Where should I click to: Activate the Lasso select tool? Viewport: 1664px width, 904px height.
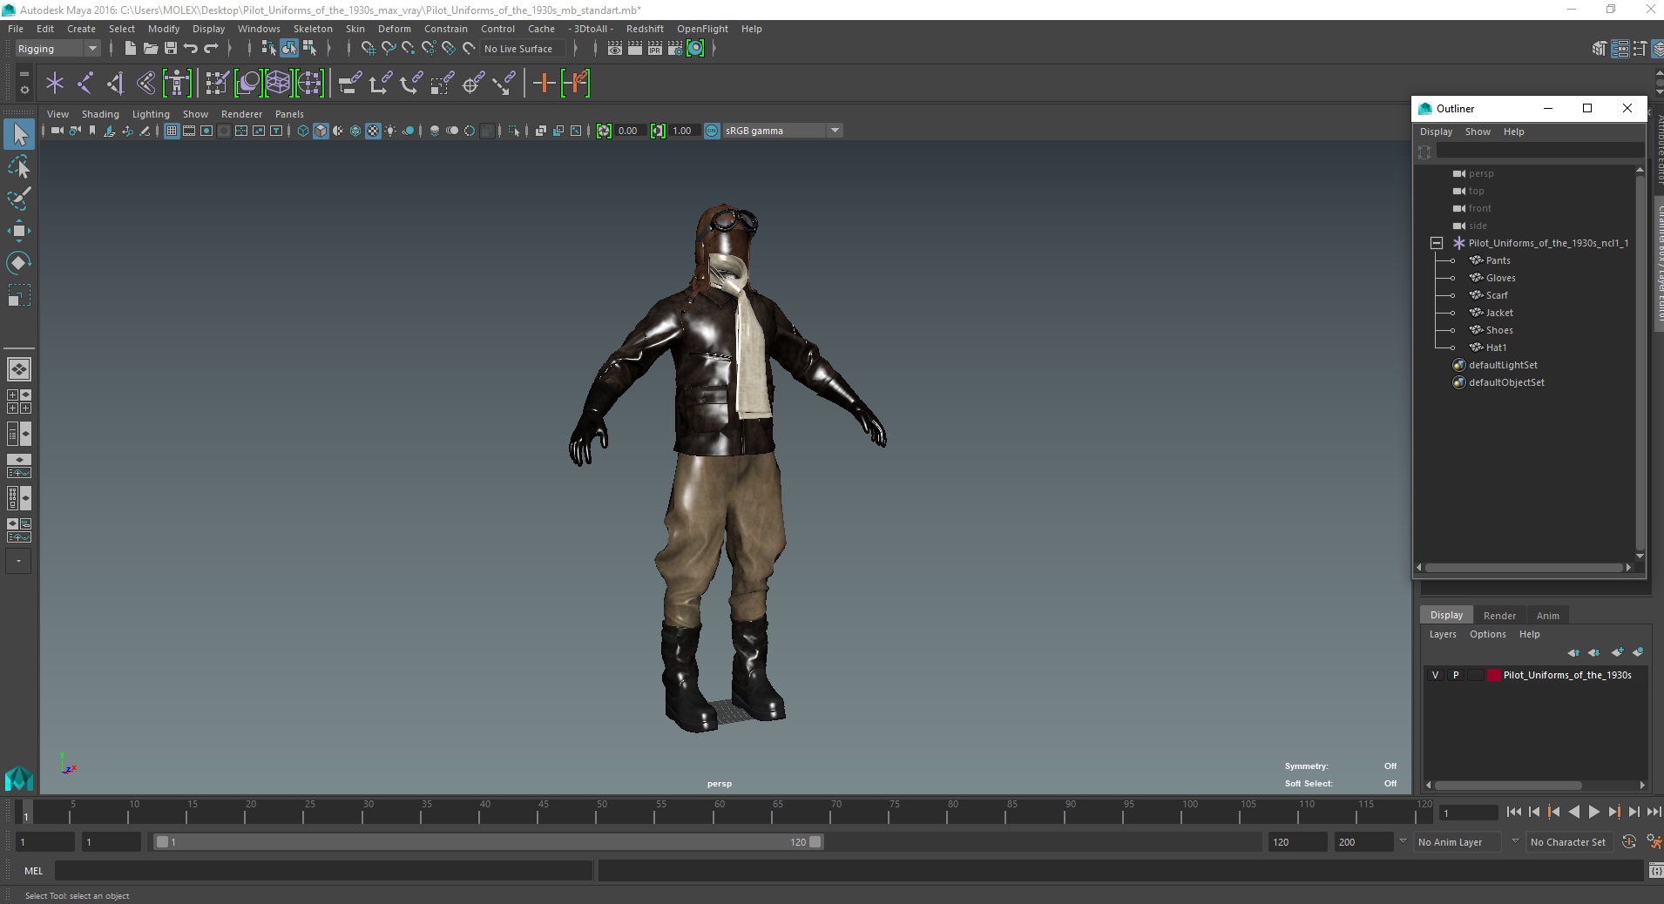pos(19,166)
